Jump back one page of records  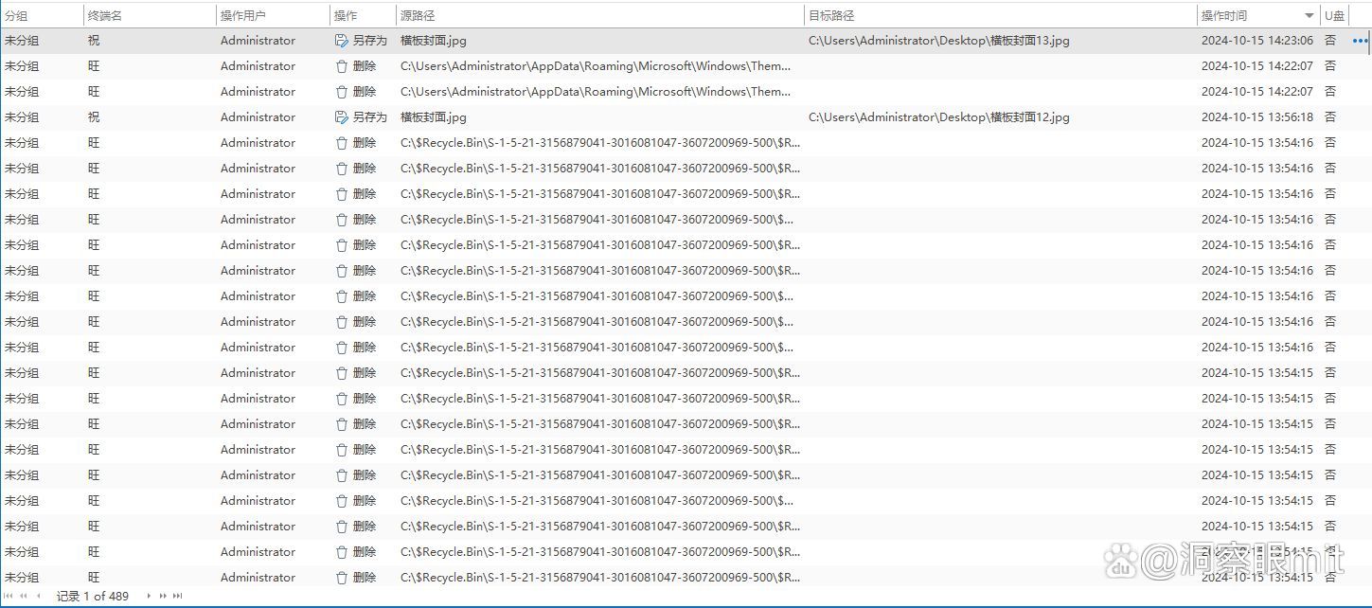[x=24, y=596]
